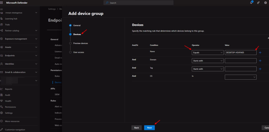Expand Assets chevron
This screenshot has height=132, width=269.
click(36, 47)
